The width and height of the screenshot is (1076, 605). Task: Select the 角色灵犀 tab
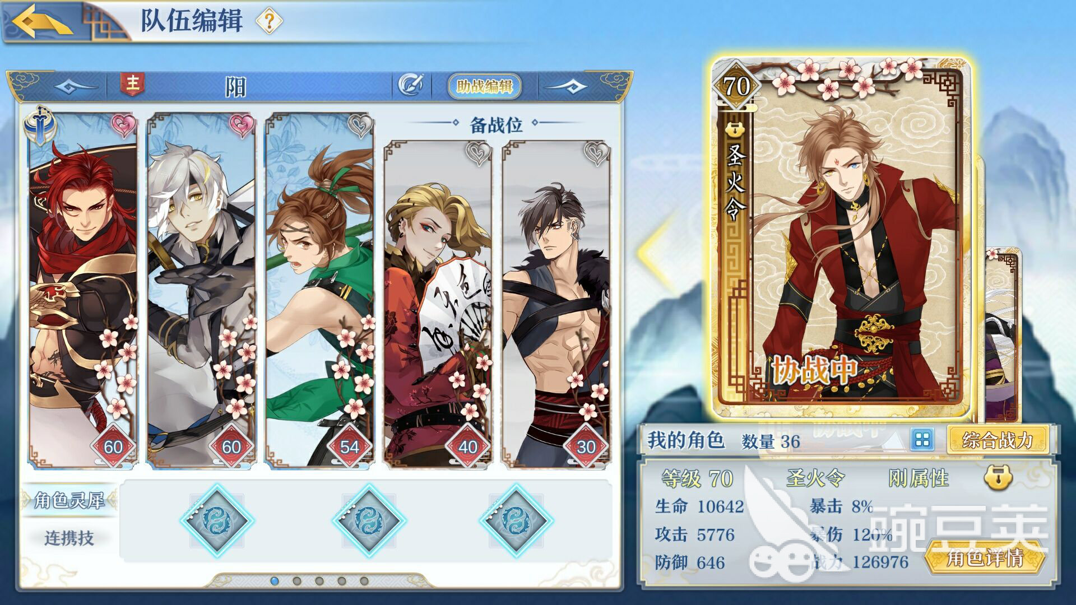click(69, 500)
